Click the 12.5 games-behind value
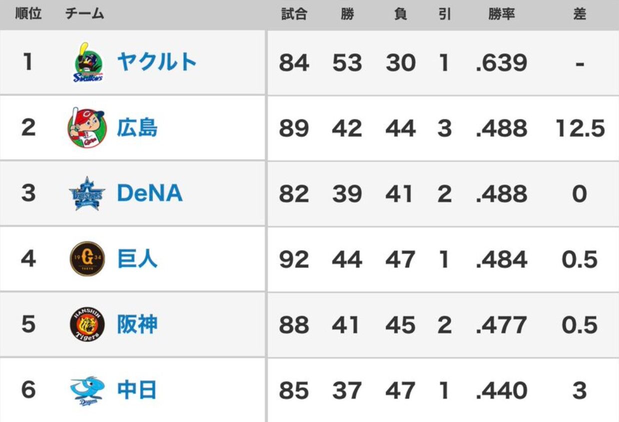The height and width of the screenshot is (422, 619). [x=580, y=128]
